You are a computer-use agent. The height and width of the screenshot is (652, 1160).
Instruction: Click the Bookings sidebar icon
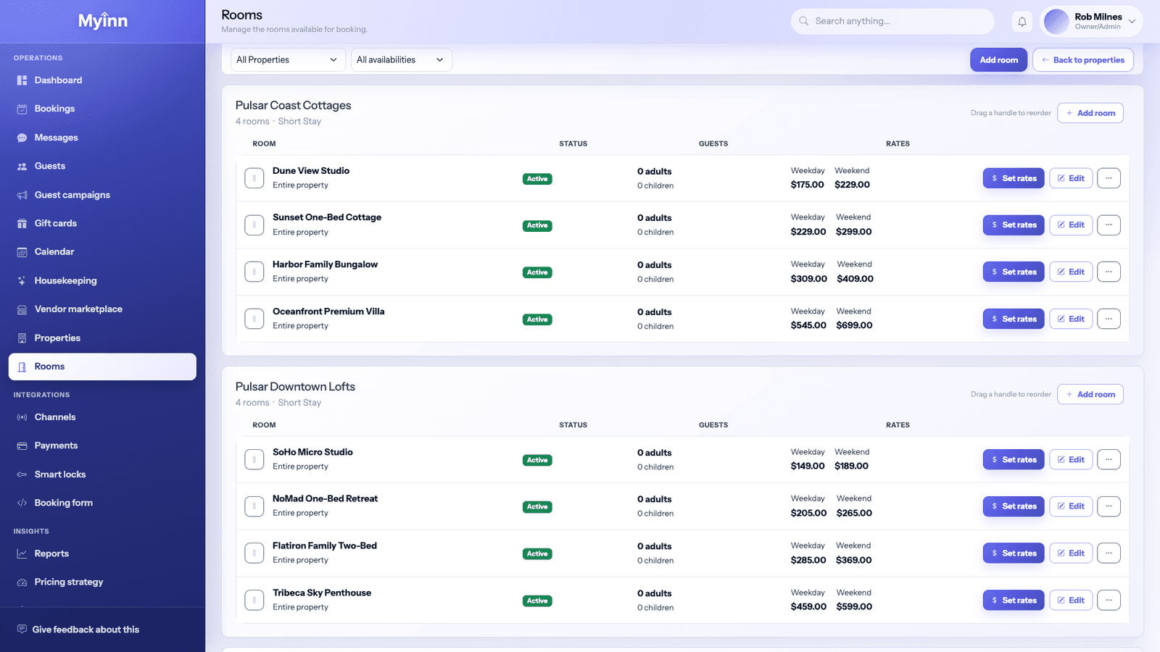click(x=22, y=109)
